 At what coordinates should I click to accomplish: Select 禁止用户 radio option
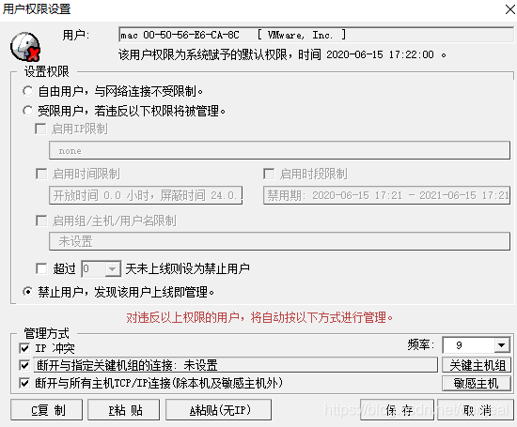[x=27, y=292]
